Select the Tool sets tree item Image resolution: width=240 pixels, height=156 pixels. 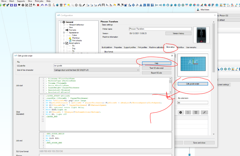point(72,30)
